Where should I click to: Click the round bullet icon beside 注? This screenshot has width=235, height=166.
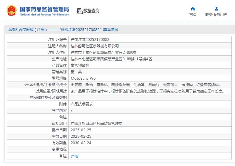coord(61,156)
